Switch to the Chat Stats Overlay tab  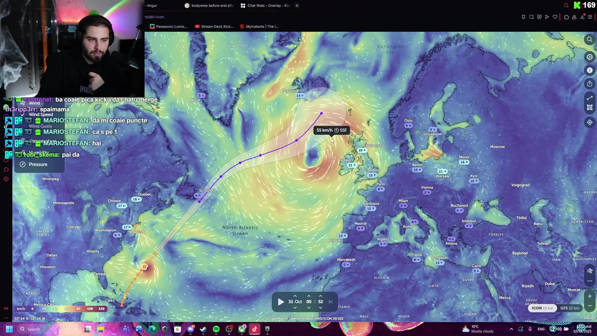[265, 6]
